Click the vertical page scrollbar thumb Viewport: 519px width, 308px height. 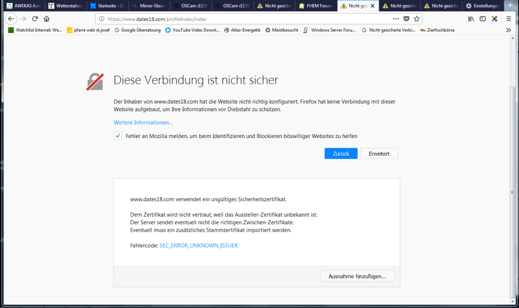pos(513,192)
